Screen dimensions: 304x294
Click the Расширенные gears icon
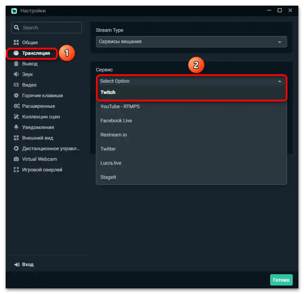tap(17, 106)
